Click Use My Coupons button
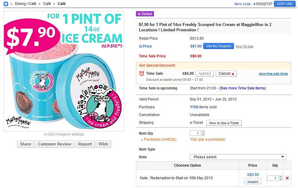The height and width of the screenshot is (188, 298). [218, 46]
